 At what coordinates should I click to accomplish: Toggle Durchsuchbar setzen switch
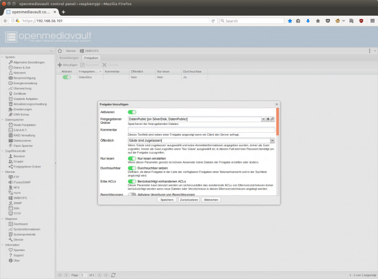pyautogui.click(x=132, y=168)
